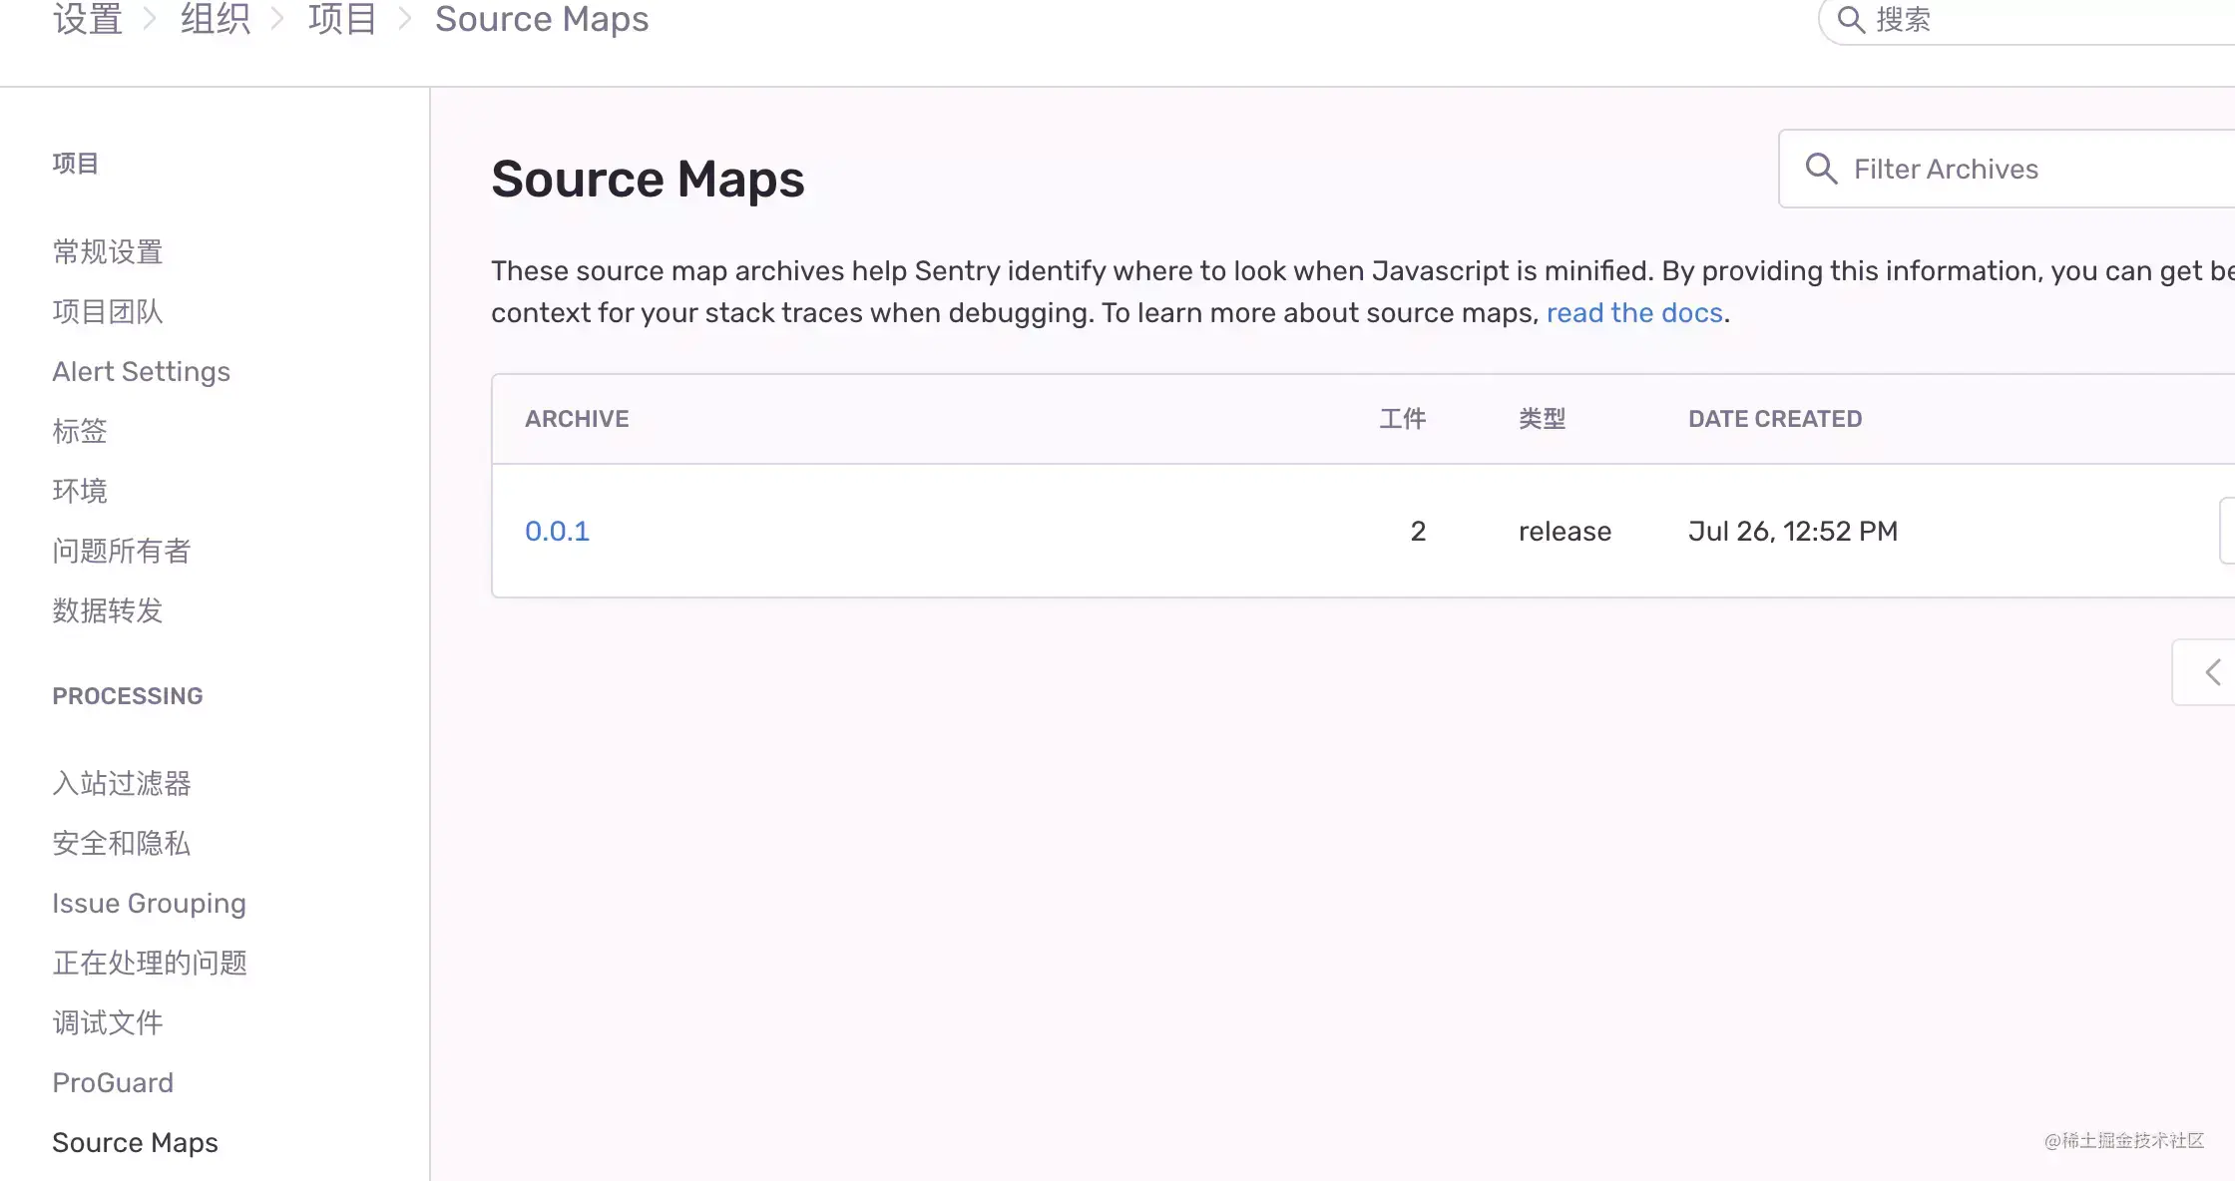
Task: Click the 'Jul 26, 12:52 PM' date cell
Action: (x=1793, y=531)
